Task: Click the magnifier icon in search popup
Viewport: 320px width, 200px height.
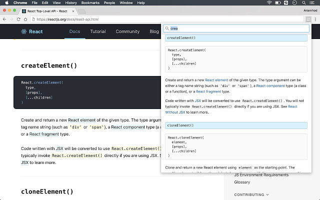Action: (x=167, y=28)
